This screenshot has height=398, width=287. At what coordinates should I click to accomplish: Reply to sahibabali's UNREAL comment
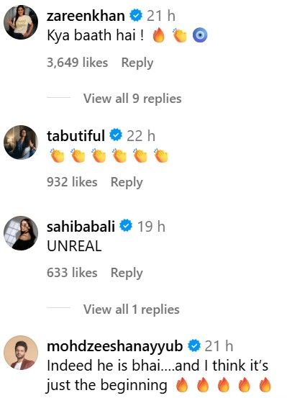[127, 273]
